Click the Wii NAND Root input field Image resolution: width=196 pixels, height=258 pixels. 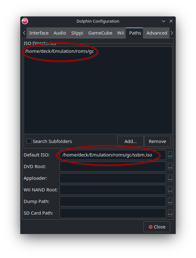[x=113, y=190]
